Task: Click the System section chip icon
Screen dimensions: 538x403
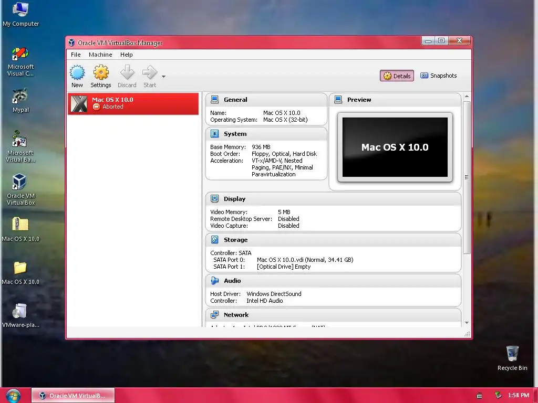Action: [x=215, y=134]
